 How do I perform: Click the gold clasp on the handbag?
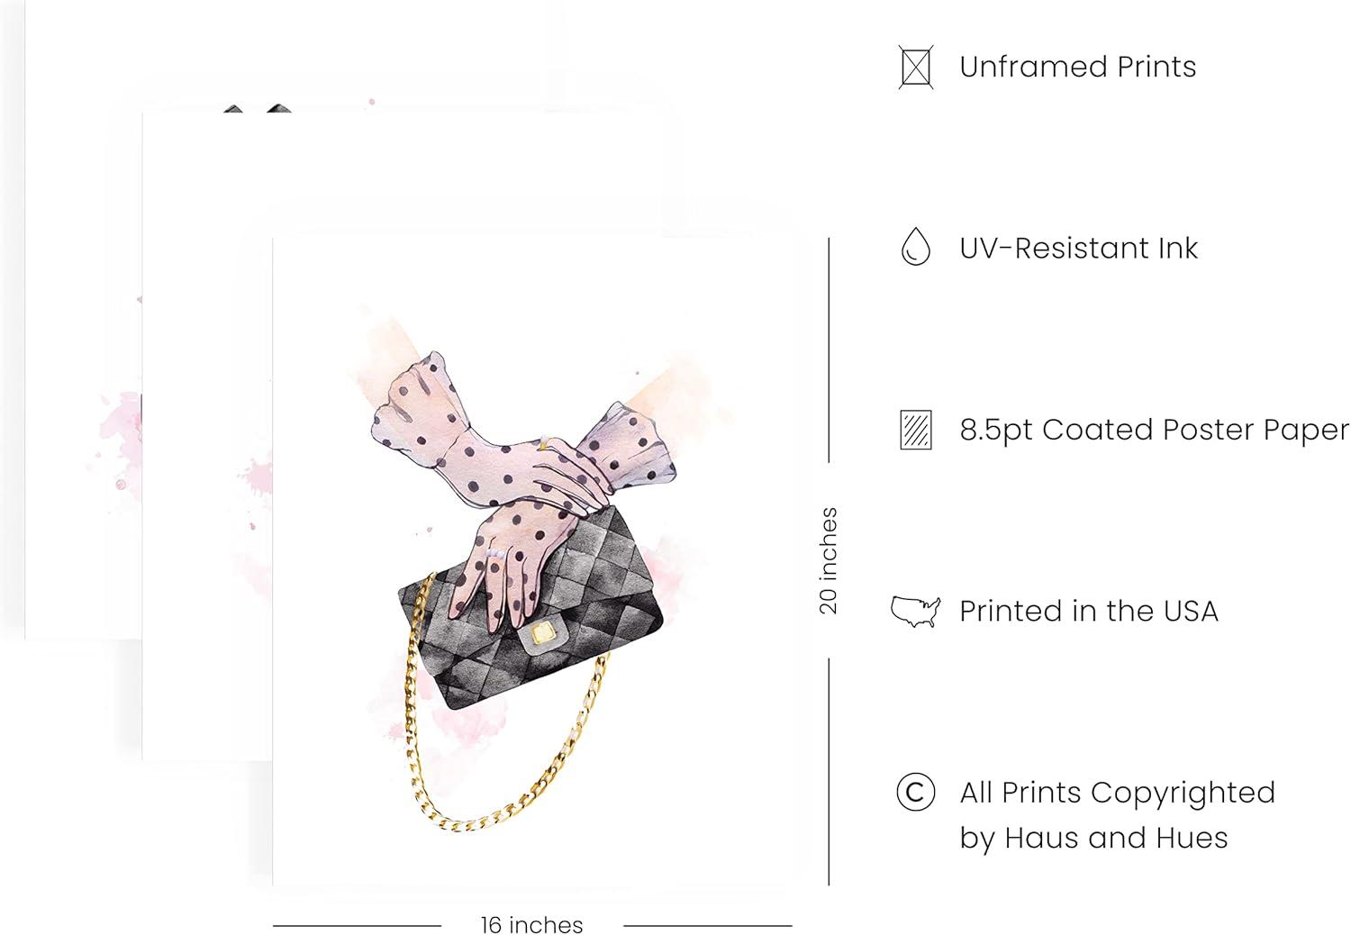tap(542, 633)
